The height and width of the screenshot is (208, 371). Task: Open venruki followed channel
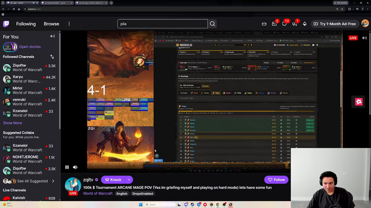click(x=30, y=102)
